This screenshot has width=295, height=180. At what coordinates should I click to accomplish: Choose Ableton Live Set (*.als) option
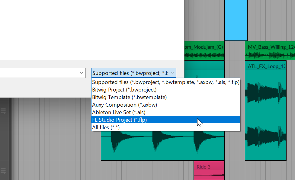click(166, 112)
